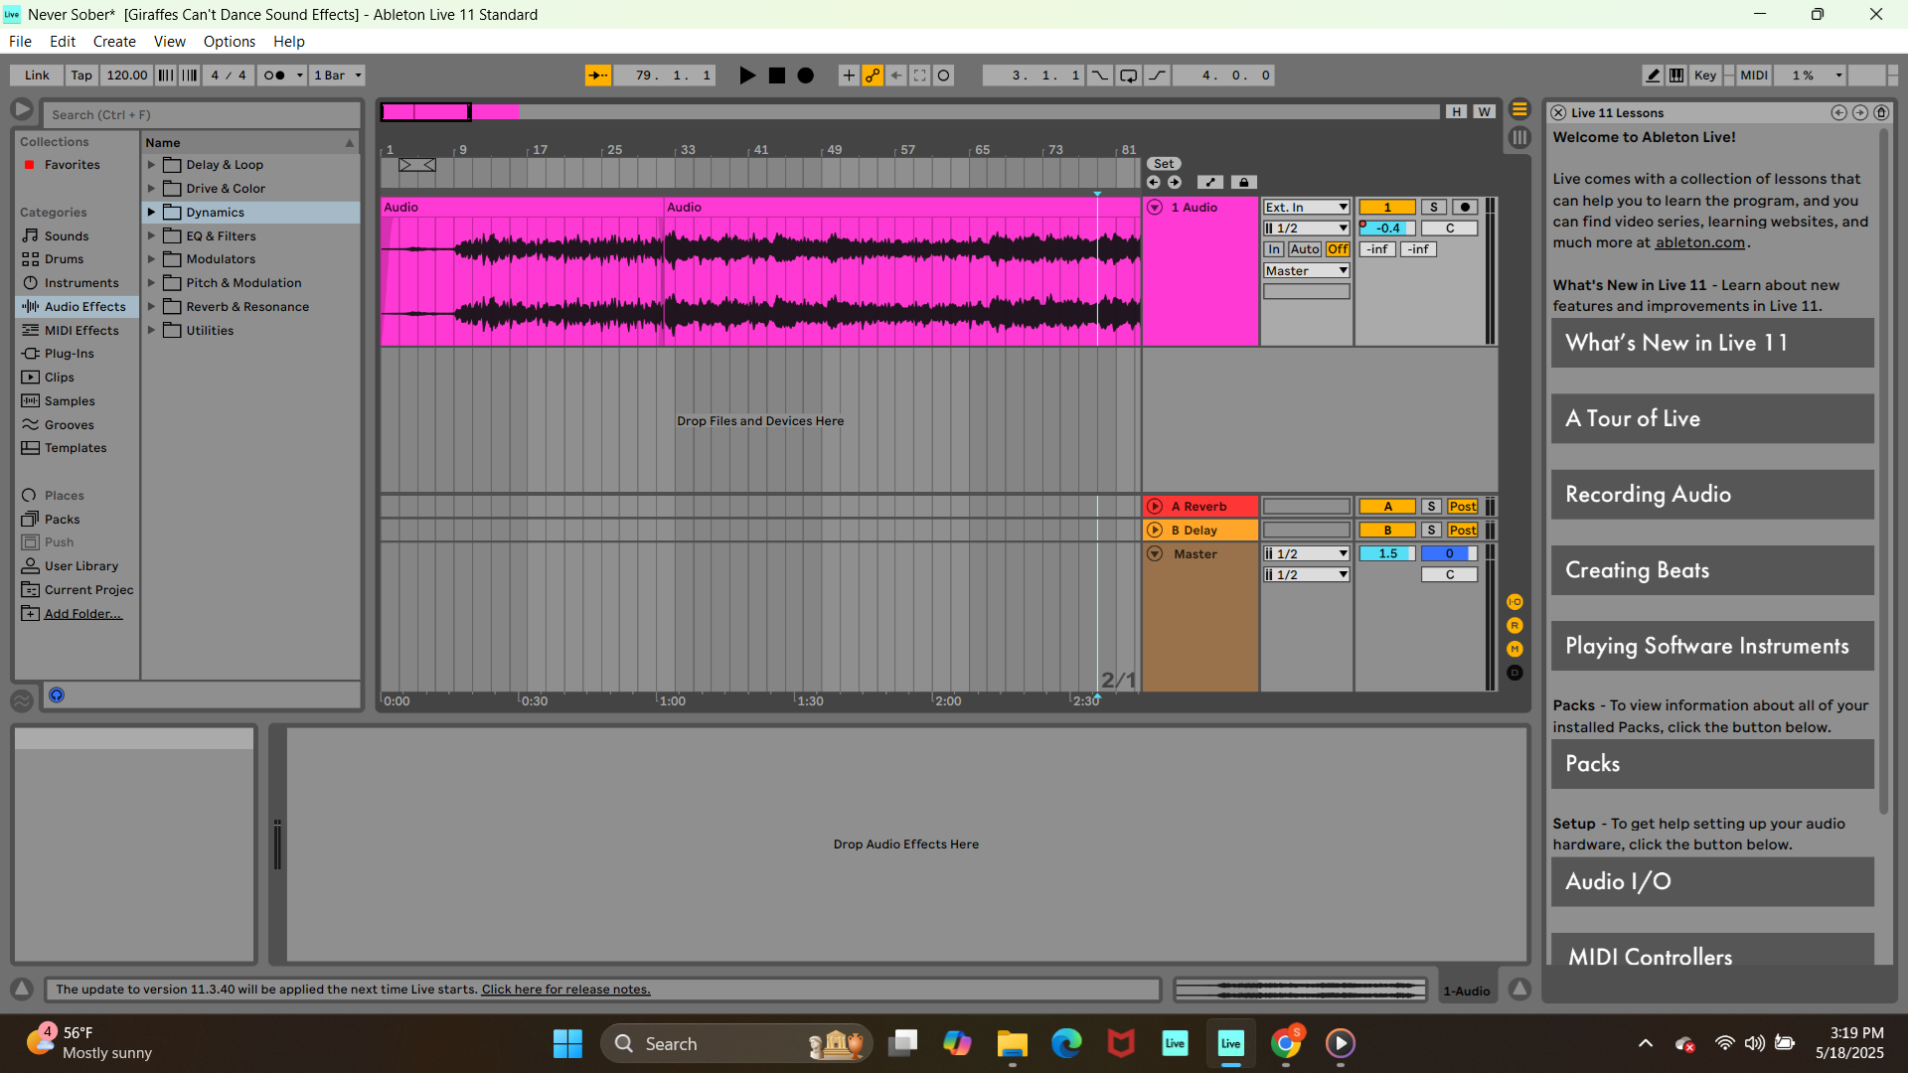
Task: Click the Capture MIDI icon
Action: tap(920, 76)
